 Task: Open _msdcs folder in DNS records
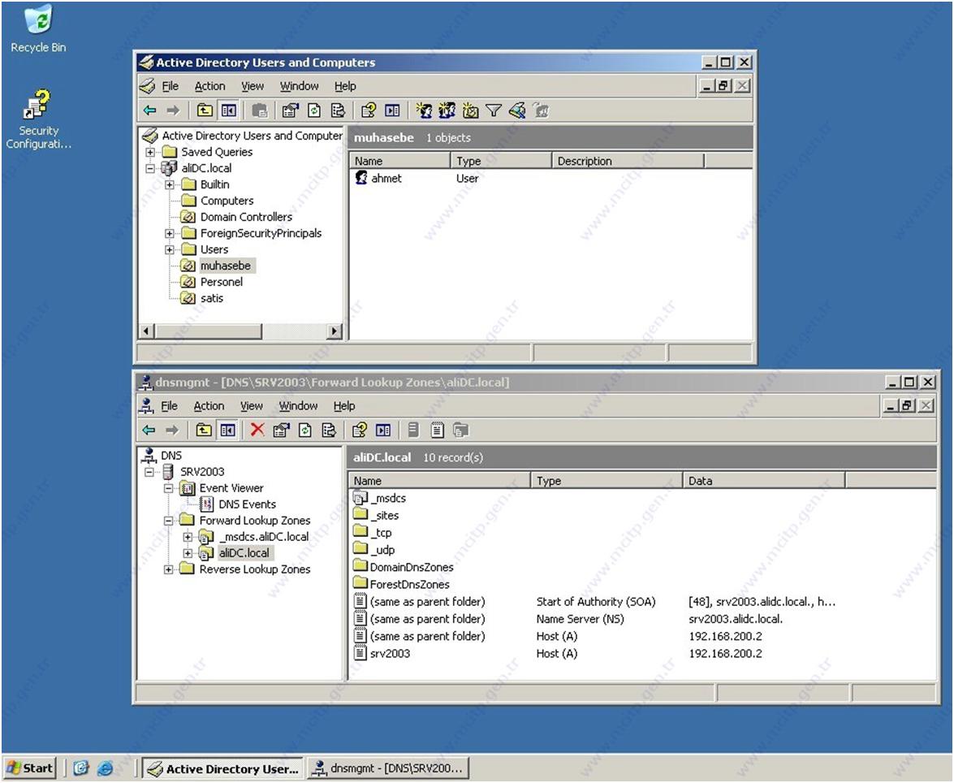pyautogui.click(x=380, y=498)
